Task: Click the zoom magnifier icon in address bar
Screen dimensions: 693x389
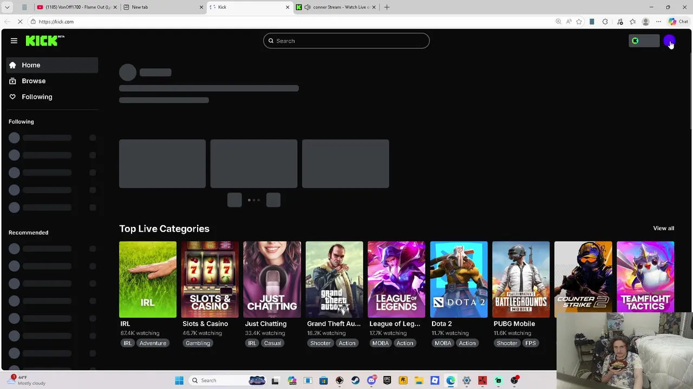Action: click(558, 22)
